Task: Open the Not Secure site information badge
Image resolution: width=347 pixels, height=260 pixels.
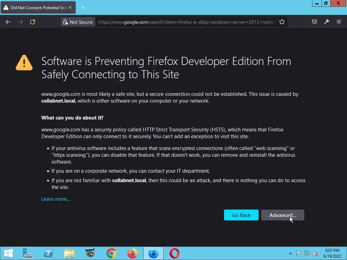Action: [78, 22]
